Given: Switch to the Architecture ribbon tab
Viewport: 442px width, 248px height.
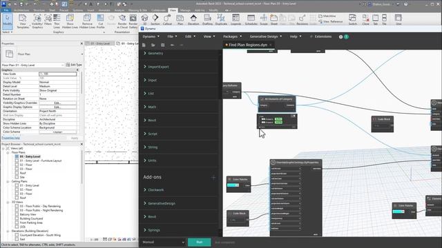Looking at the screenshot, I should (21, 10).
